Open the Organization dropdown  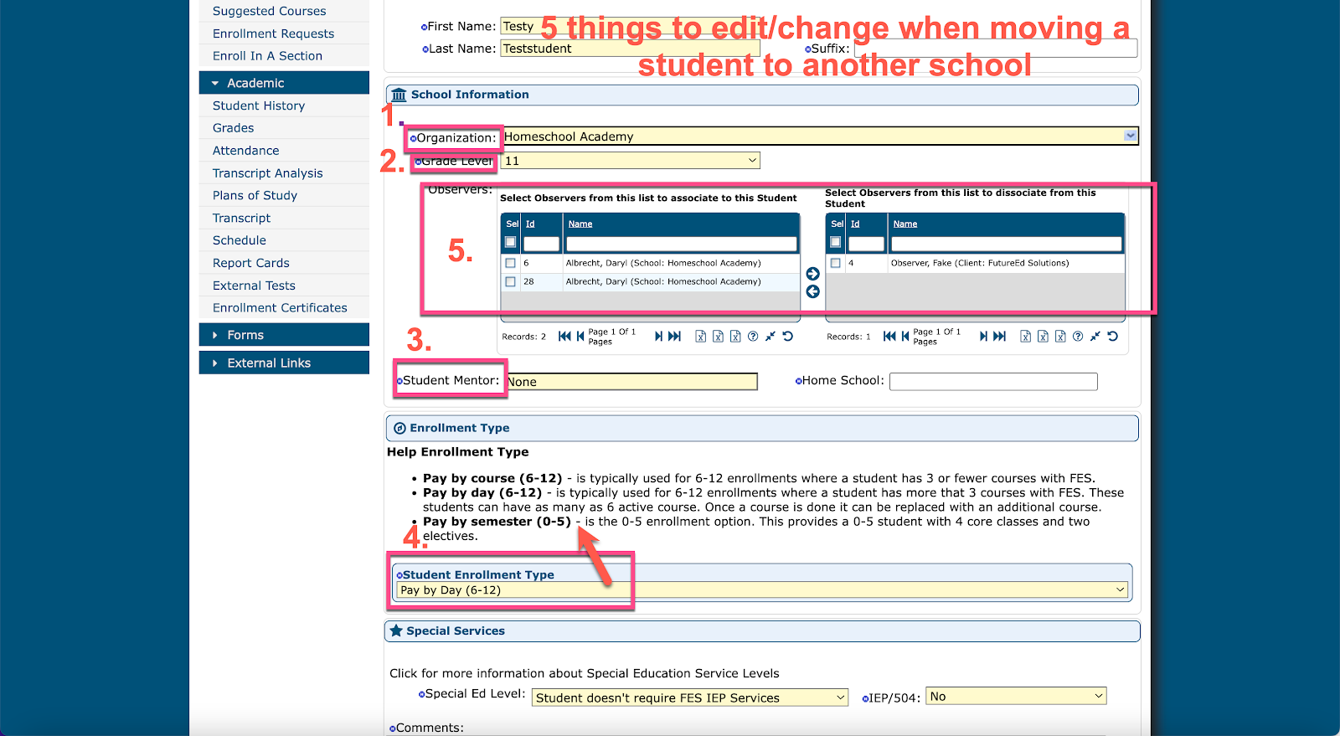(x=1130, y=136)
